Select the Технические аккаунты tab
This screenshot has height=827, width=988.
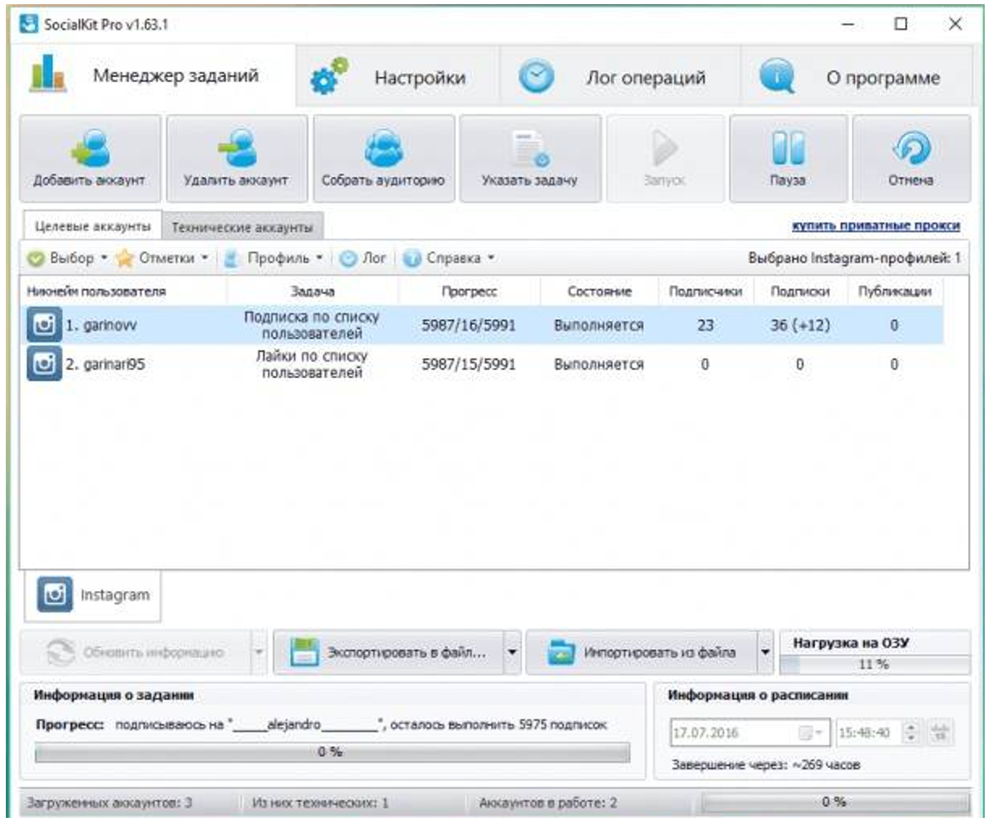pos(243,227)
